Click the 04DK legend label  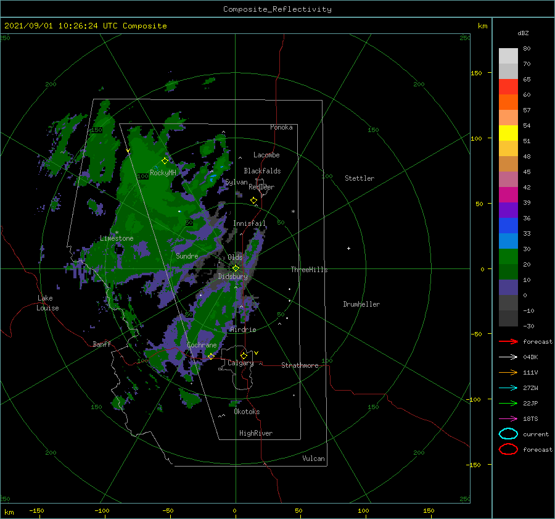coord(530,357)
